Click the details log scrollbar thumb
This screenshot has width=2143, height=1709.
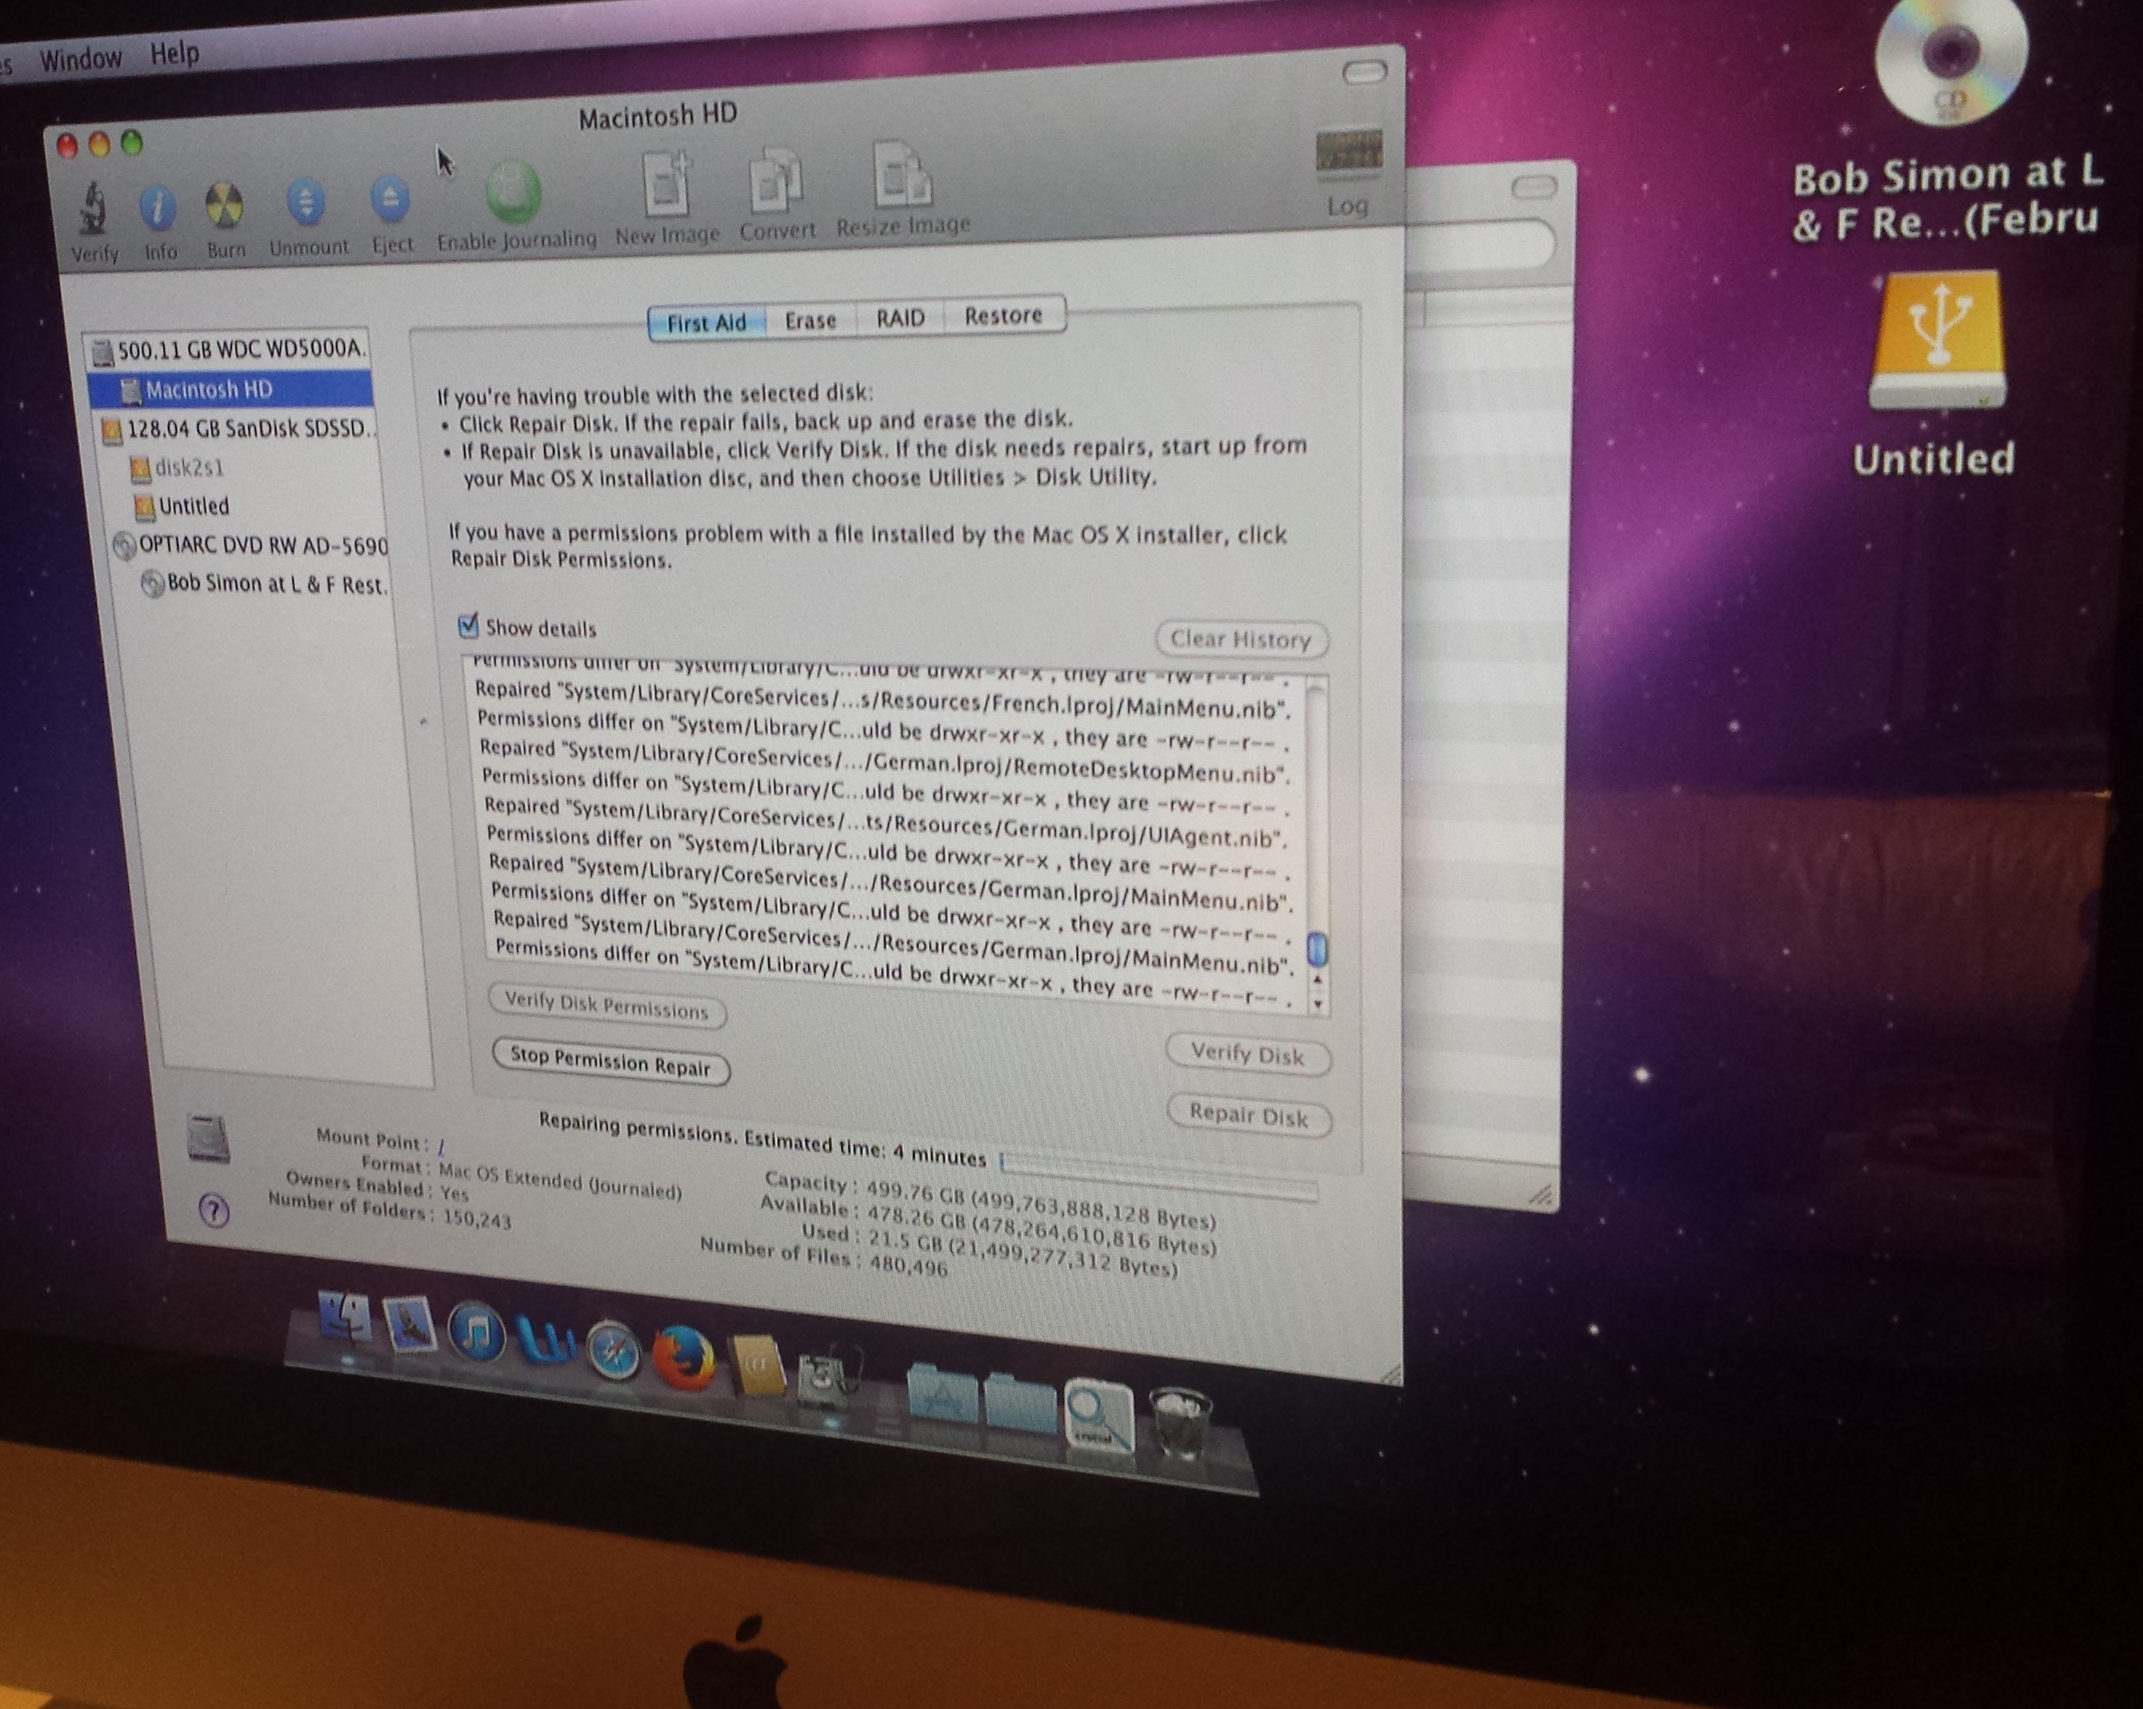pos(1317,949)
